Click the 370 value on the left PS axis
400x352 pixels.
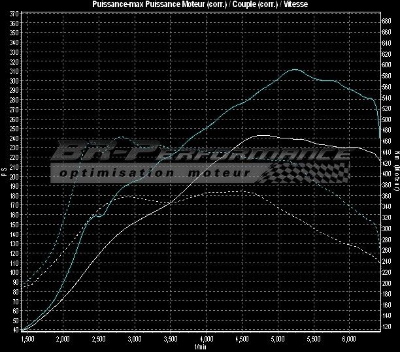click(14, 22)
